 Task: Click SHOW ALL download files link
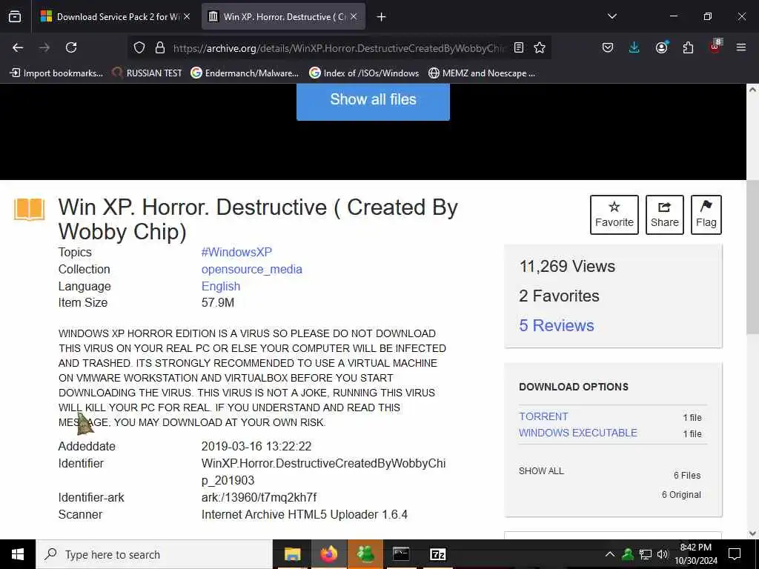coord(541,470)
